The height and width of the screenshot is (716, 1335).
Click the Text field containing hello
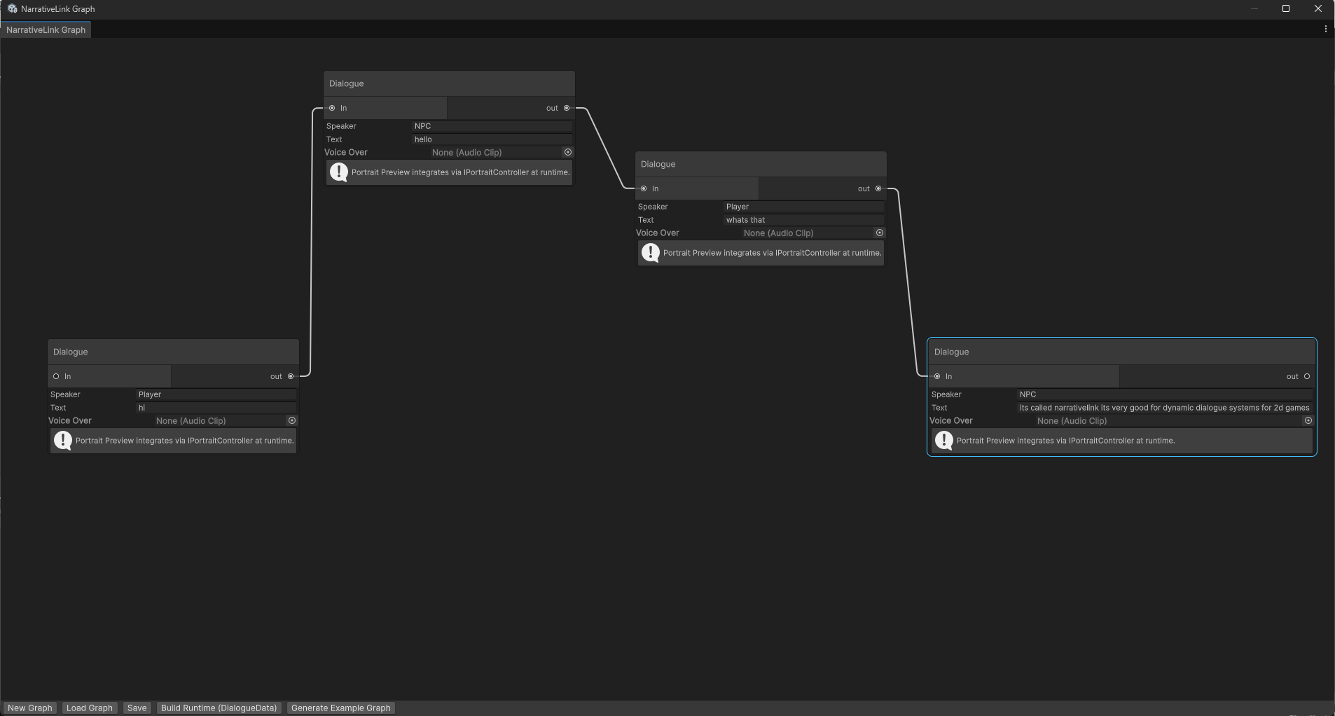point(492,139)
